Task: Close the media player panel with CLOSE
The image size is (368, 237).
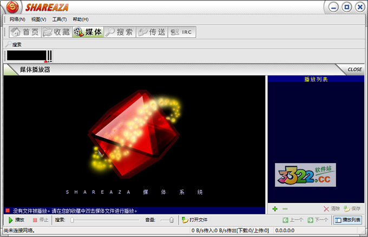Action: coord(354,70)
